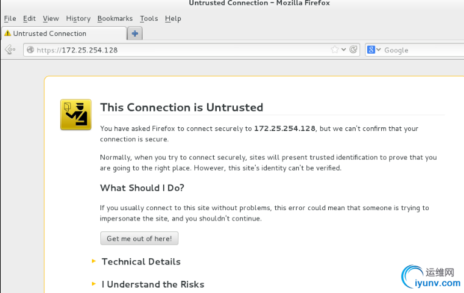464x293 pixels.
Task: Bookmark this page with the star icon
Action: click(x=335, y=49)
